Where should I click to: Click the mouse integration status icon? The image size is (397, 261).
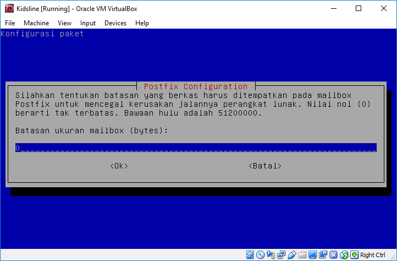tap(344, 255)
